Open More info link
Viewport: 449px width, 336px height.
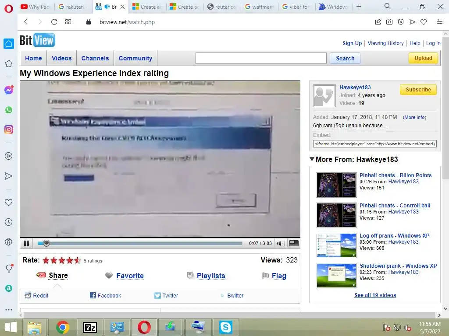pos(414,117)
